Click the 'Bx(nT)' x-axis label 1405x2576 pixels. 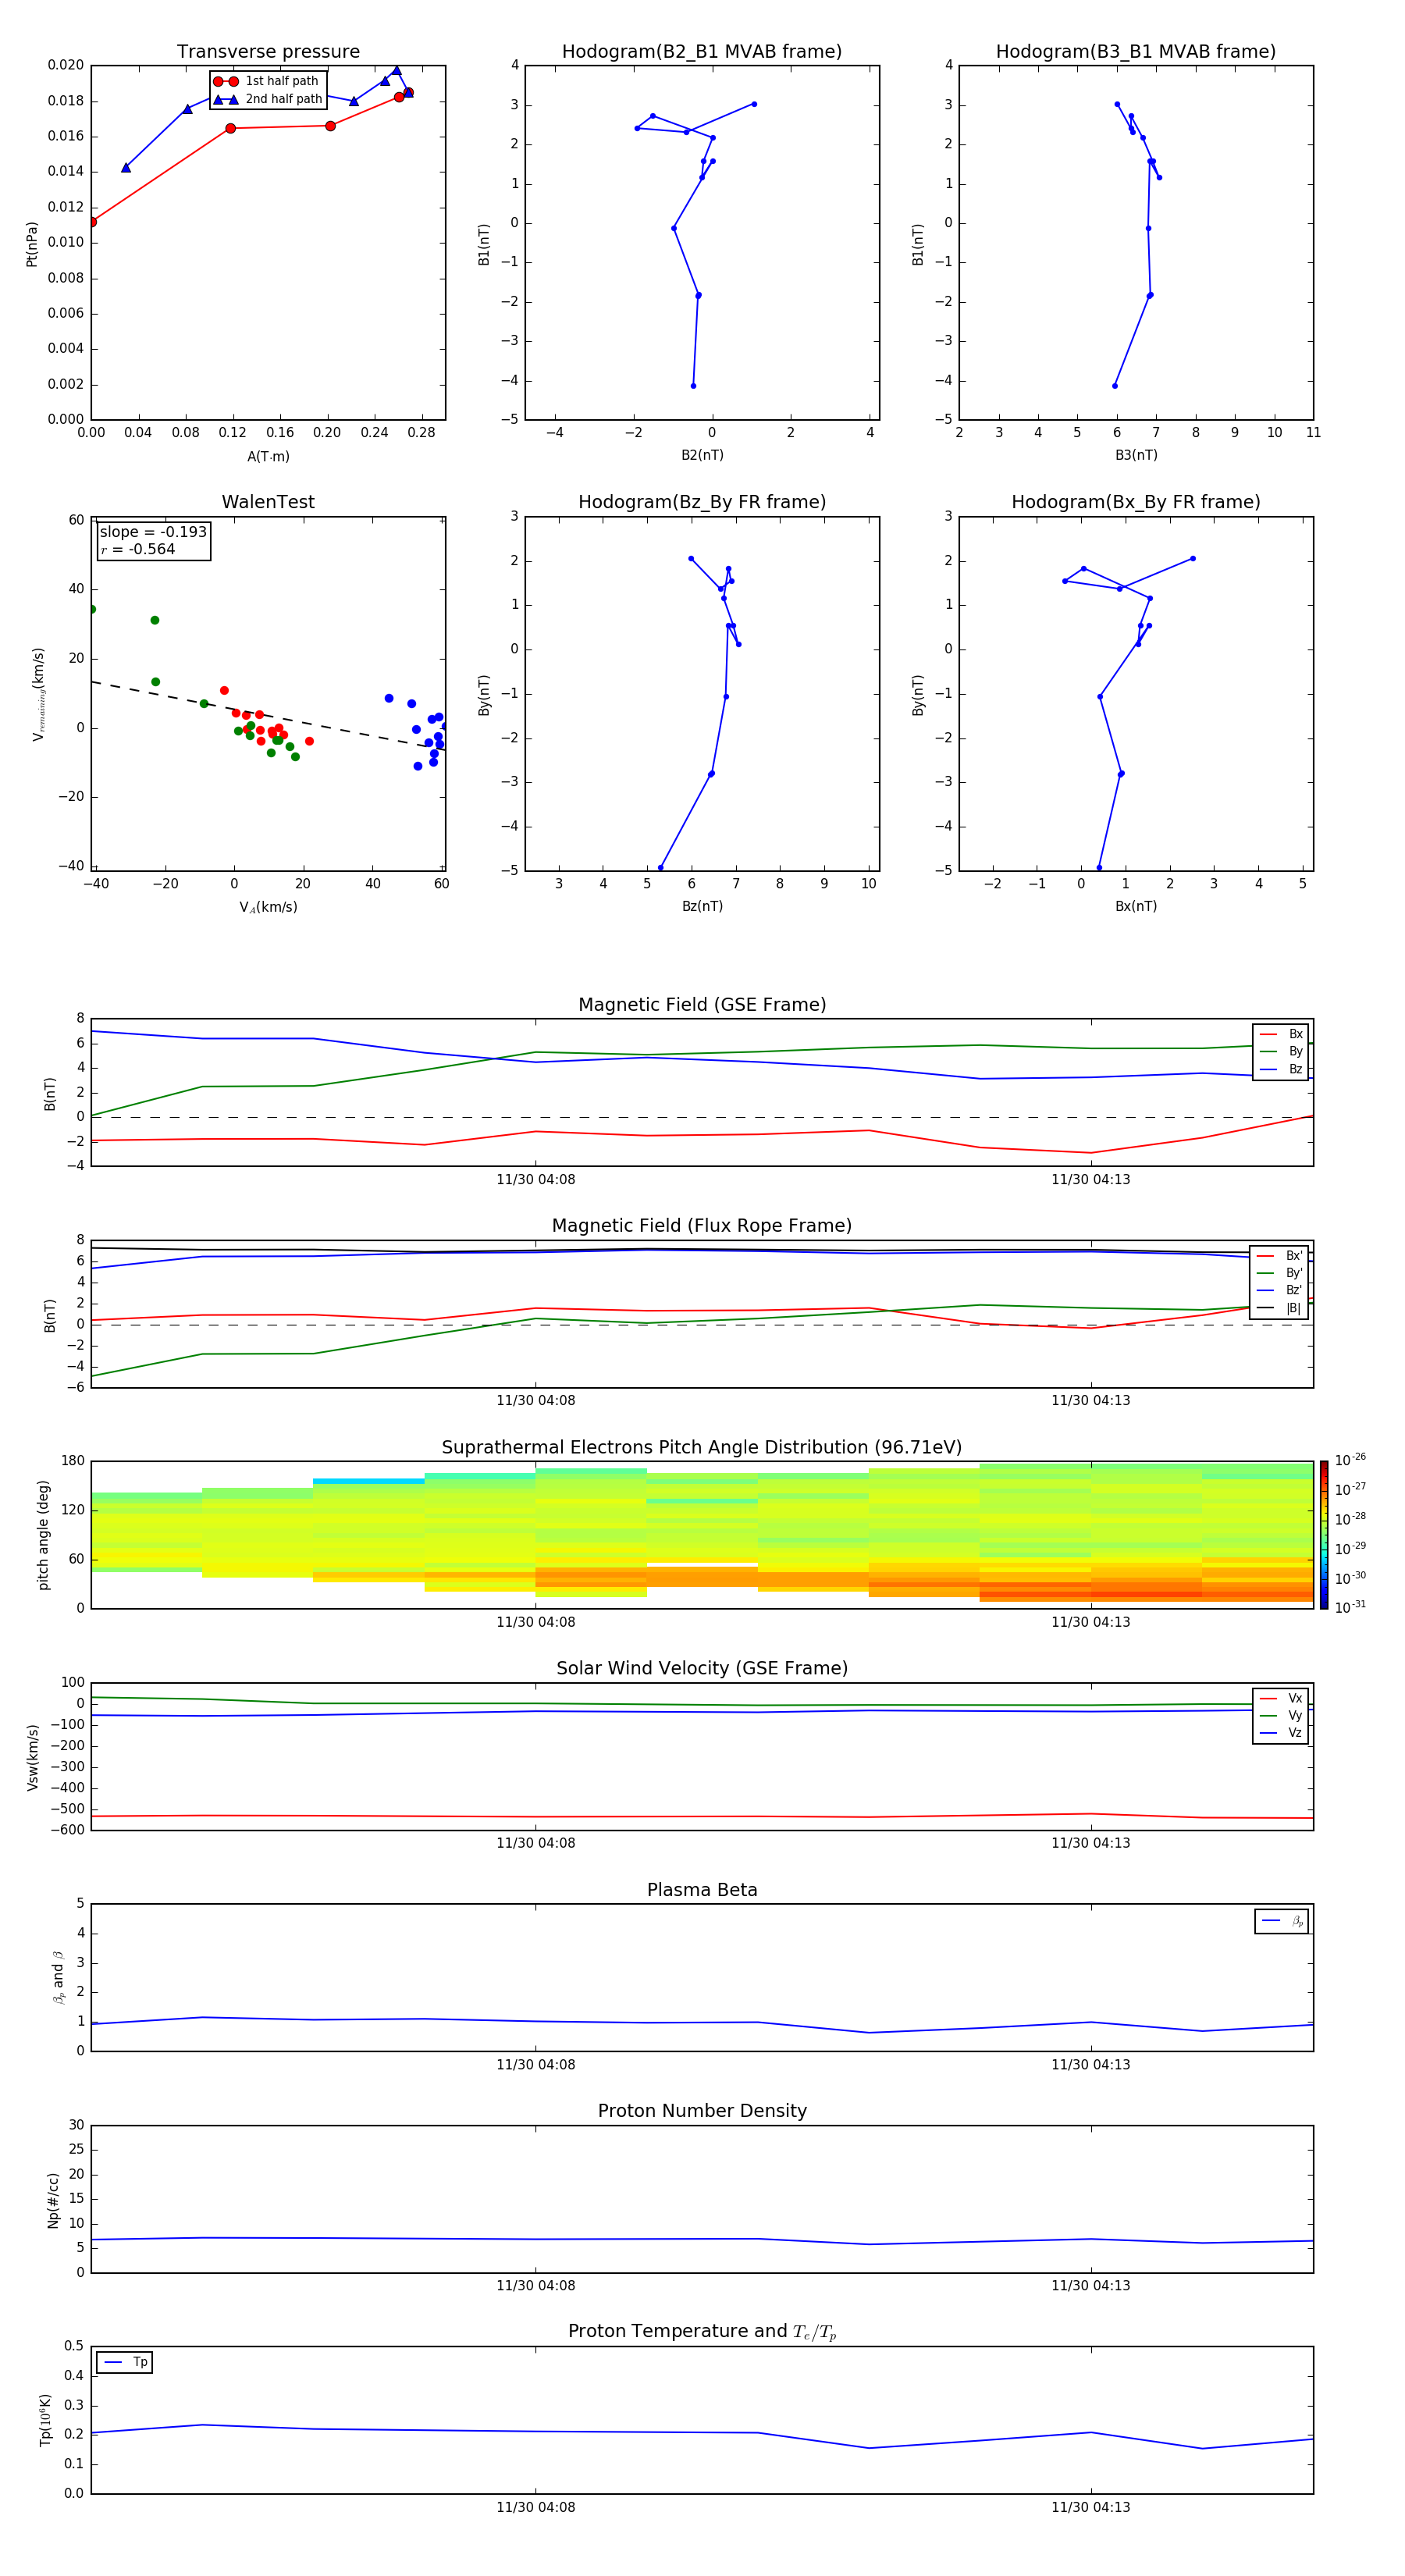[1136, 906]
